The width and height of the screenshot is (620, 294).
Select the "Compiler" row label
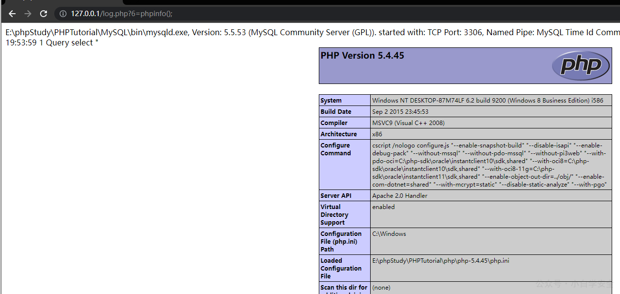click(x=334, y=123)
